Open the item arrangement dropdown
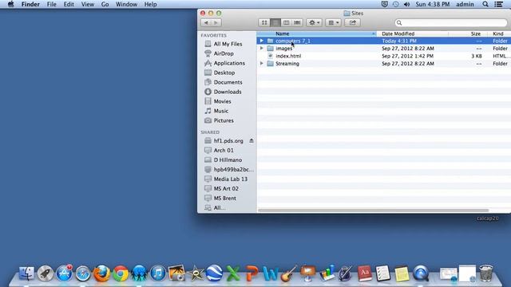This screenshot has width=511, height=287. [x=333, y=22]
